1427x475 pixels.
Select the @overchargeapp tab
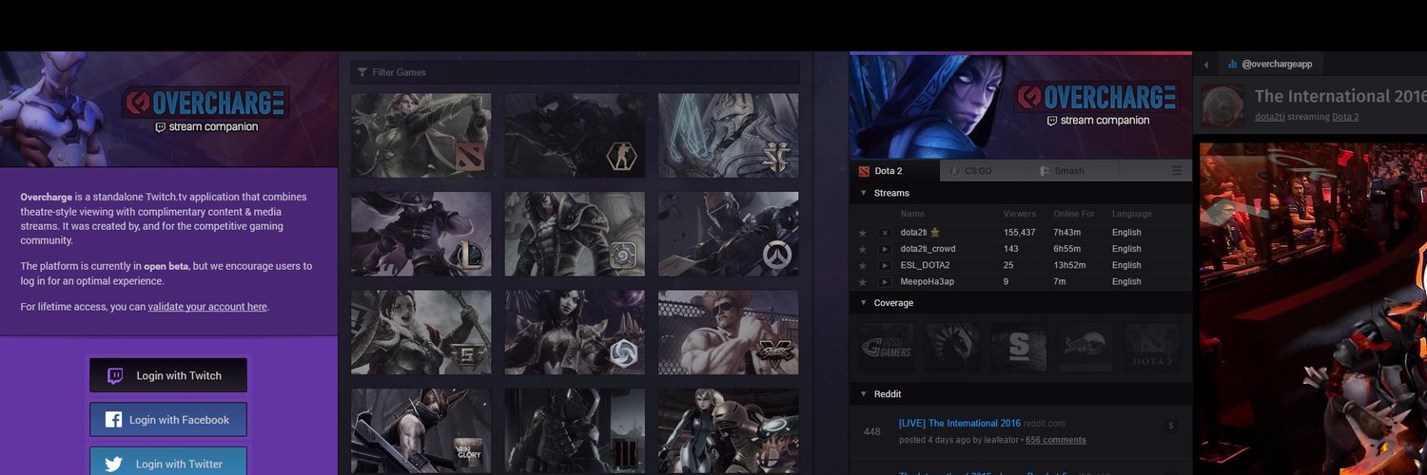pos(1270,65)
